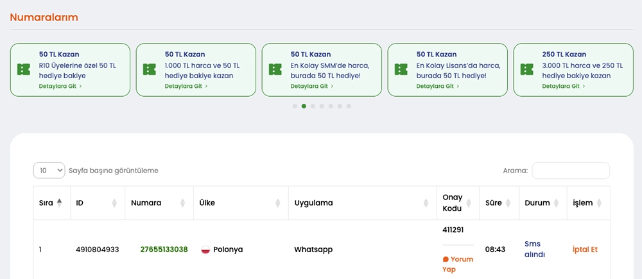Click ticket icon on 1.000 TL harca card
Viewport: 642px width, 279px height.
[150, 69]
